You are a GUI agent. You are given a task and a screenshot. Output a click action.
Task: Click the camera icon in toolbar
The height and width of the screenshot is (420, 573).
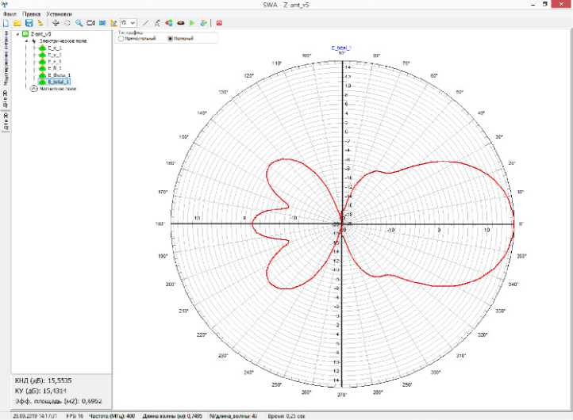(90, 23)
